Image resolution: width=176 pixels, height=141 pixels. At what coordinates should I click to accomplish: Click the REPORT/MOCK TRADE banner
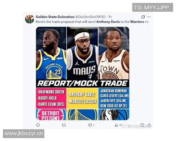[83, 83]
